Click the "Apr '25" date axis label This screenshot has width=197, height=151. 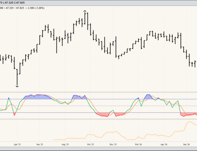17,144
